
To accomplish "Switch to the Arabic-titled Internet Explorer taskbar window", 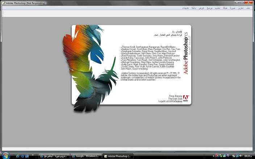I will (53, 156).
